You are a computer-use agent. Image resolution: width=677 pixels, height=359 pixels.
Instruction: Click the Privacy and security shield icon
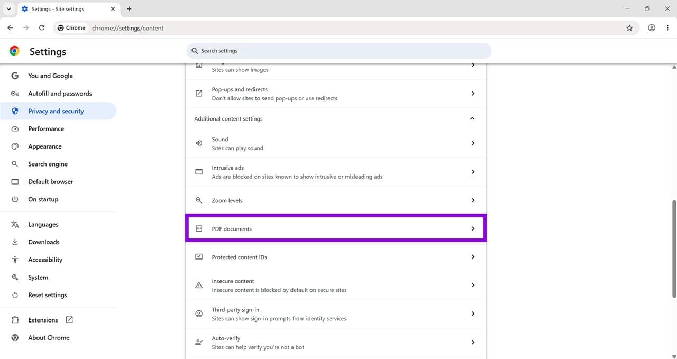coord(15,111)
